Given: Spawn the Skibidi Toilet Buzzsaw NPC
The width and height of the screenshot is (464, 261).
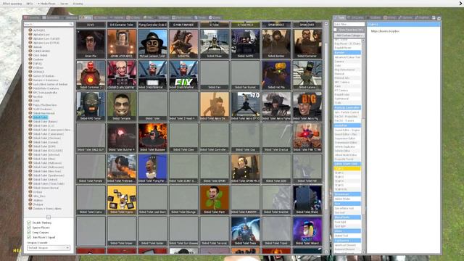Looking at the screenshot, I should pyautogui.click(x=152, y=137).
